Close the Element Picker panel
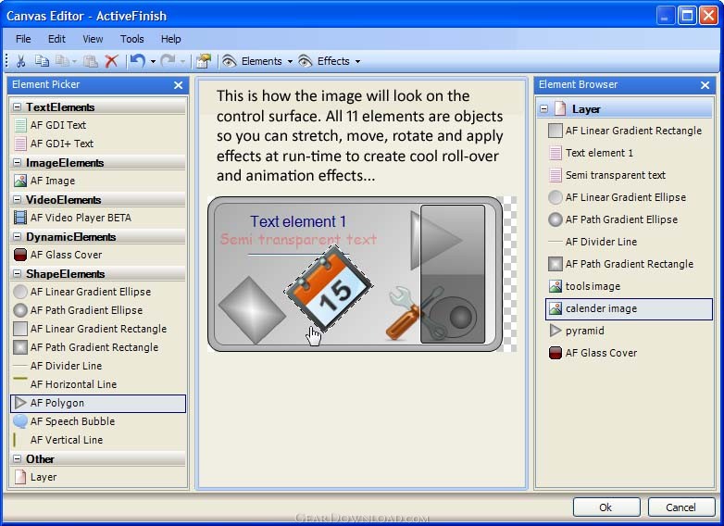724x526 pixels. point(179,85)
